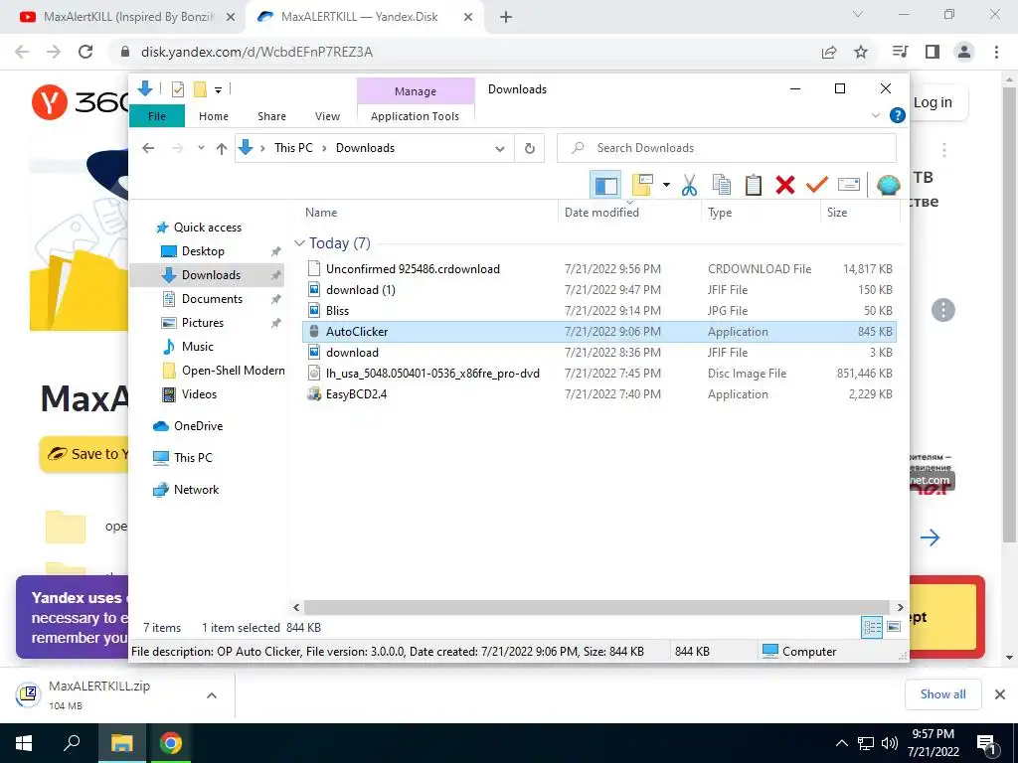Viewport: 1018px width, 763px height.
Task: Open Chrome tab search dropdown
Action: point(858,14)
